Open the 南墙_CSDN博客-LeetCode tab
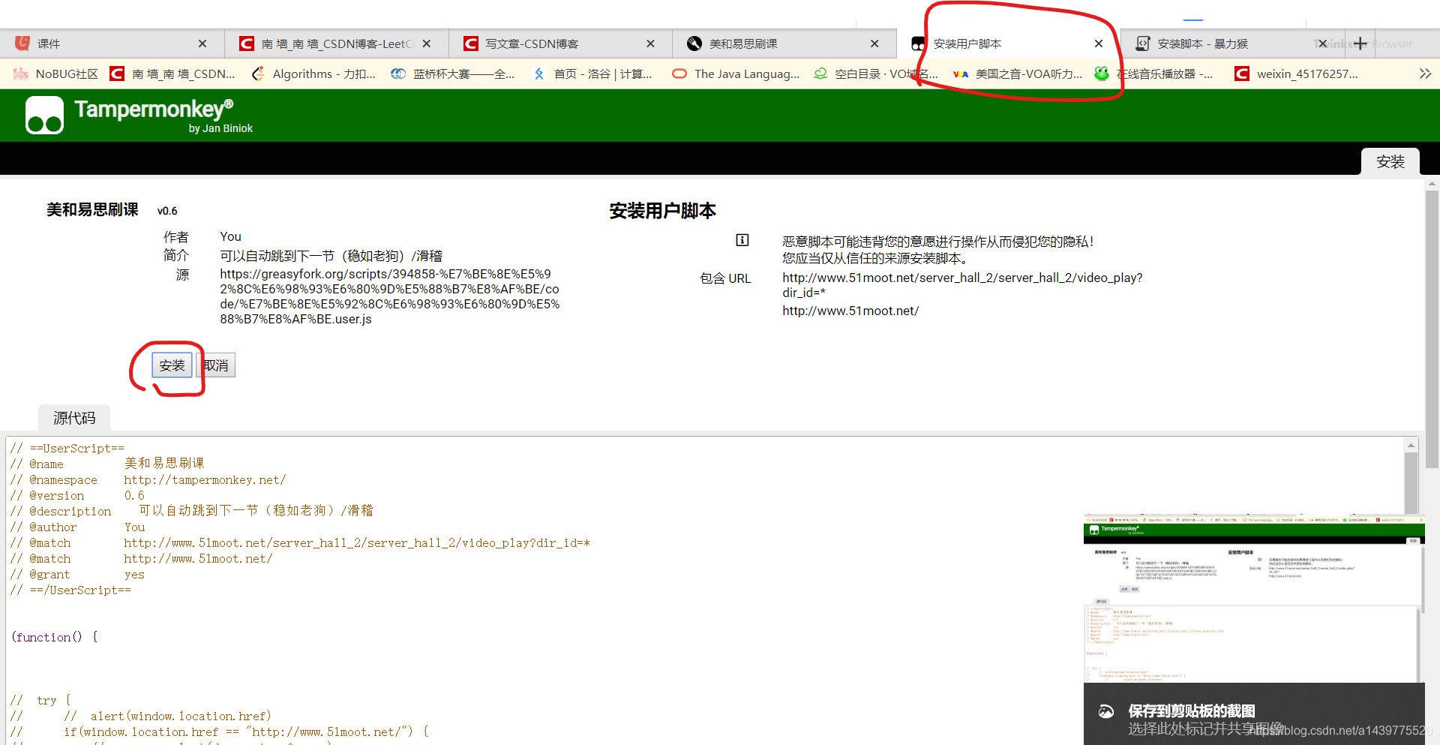 click(335, 44)
